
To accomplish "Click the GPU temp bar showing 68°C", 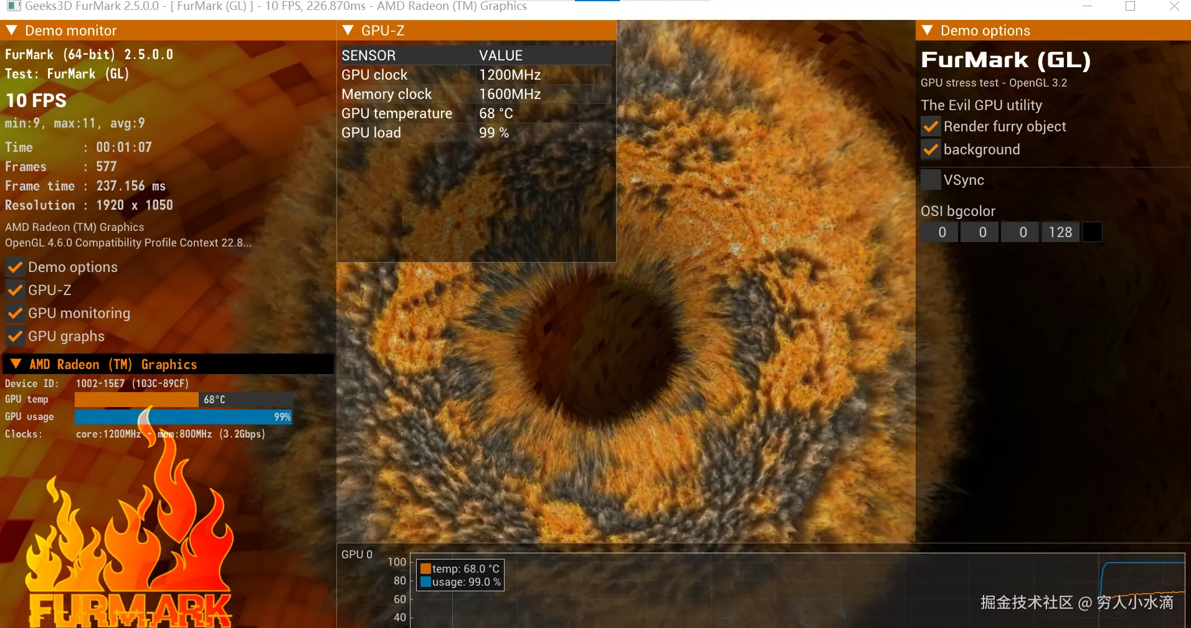I will click(184, 399).
